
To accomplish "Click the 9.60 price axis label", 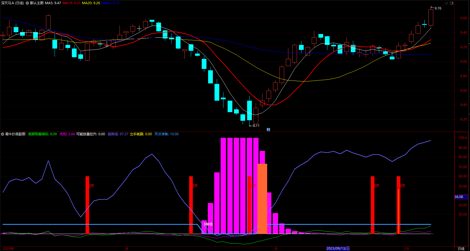I will (x=464, y=18).
